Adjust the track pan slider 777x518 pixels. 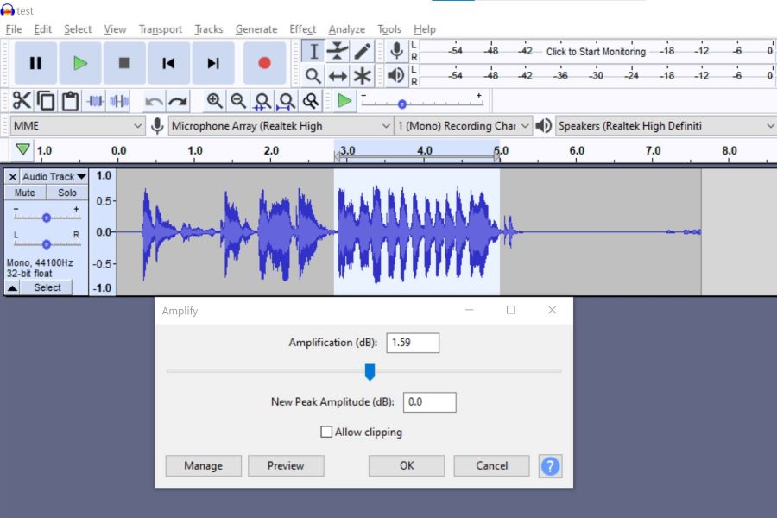(x=46, y=243)
